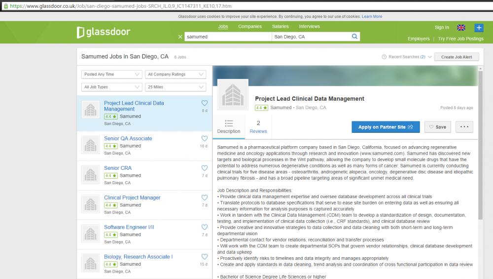Toggle heart for Software Engineer I/II job
The image size is (493, 279).
pos(205,228)
